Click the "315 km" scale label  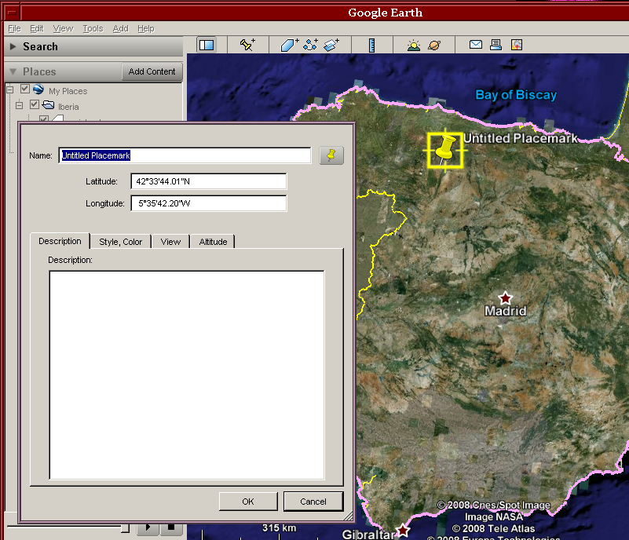coord(280,527)
